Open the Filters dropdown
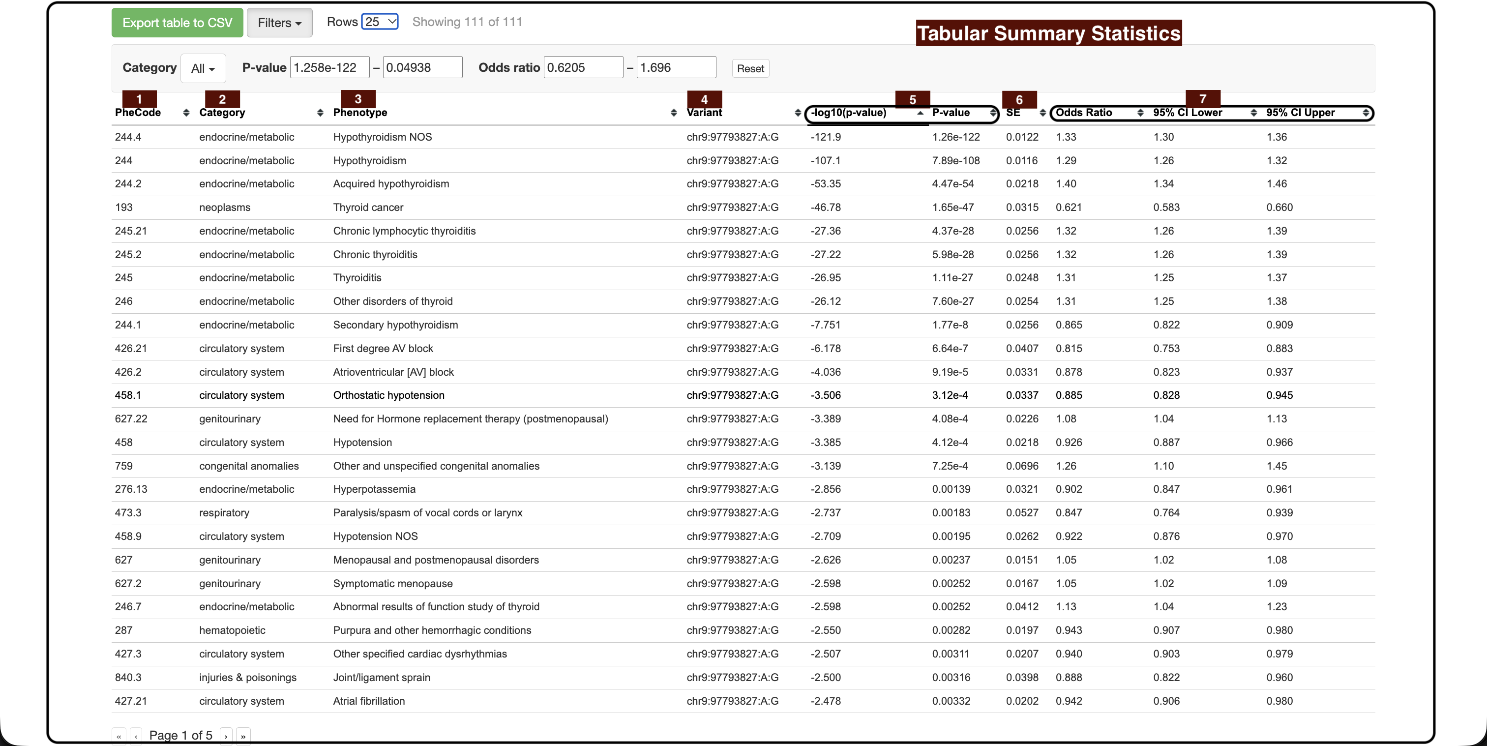Image resolution: width=1487 pixels, height=746 pixels. tap(279, 23)
